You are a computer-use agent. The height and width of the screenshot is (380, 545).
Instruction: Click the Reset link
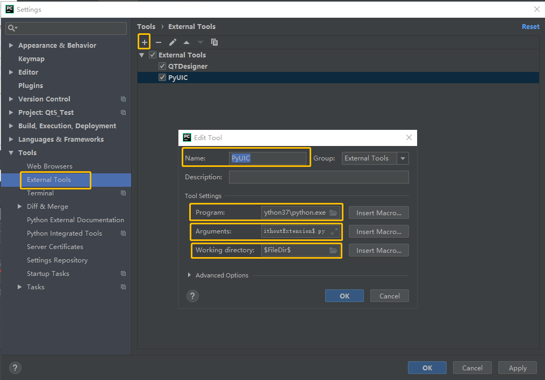click(530, 27)
